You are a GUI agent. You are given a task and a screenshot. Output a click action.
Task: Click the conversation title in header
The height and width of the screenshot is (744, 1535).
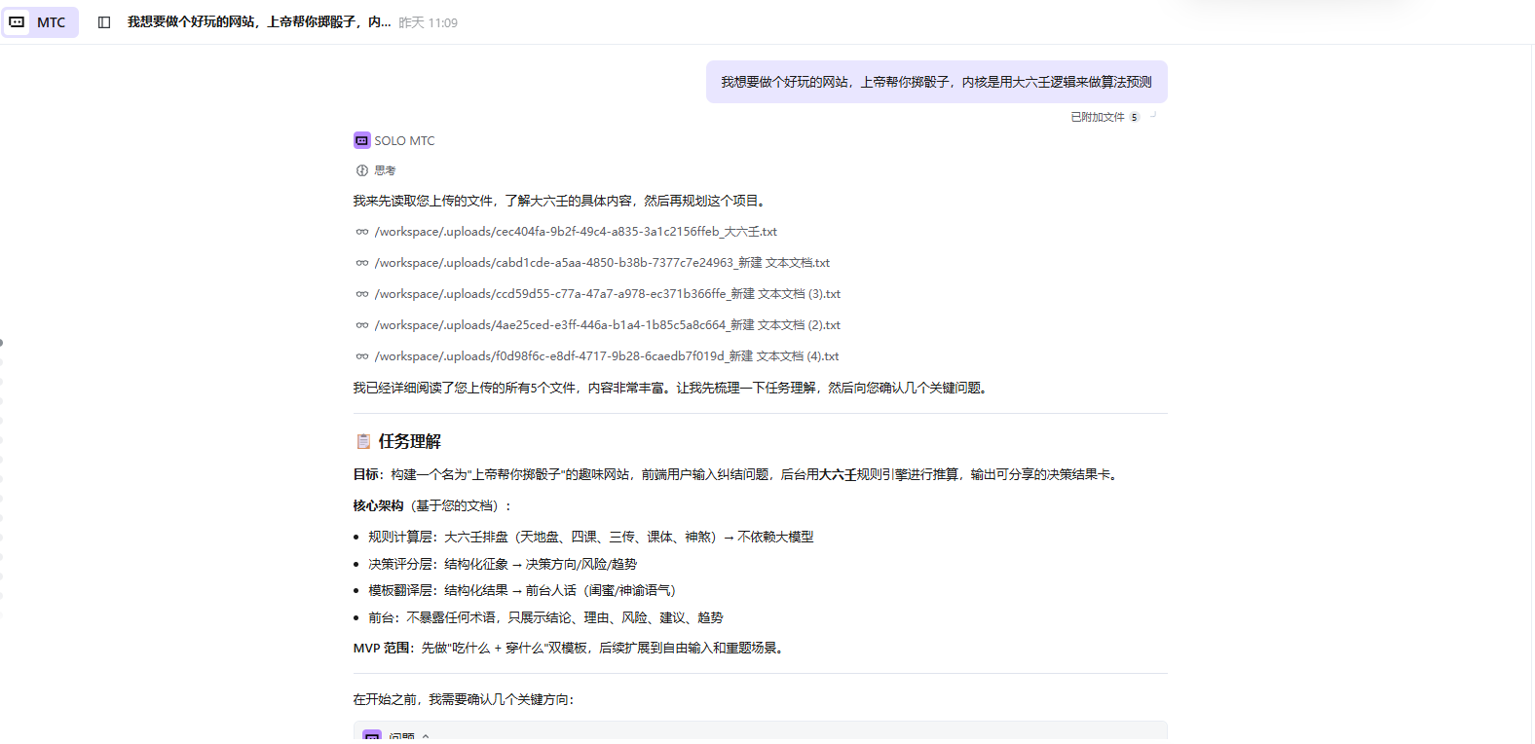coord(258,22)
